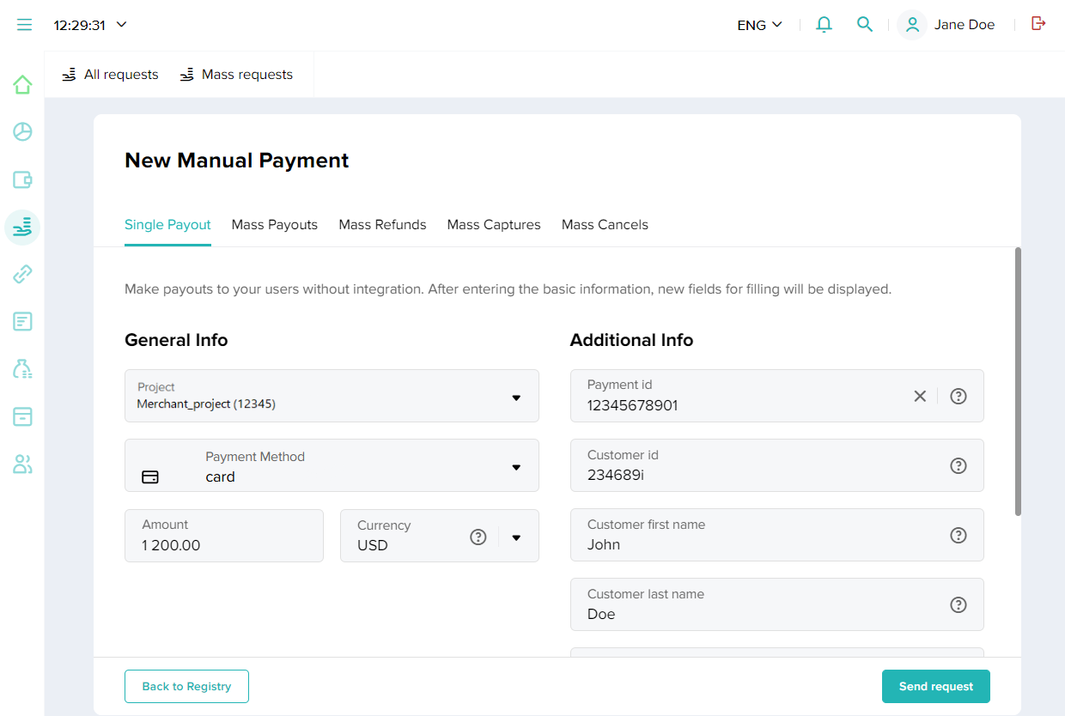Open the Payment Method dropdown

(x=516, y=467)
